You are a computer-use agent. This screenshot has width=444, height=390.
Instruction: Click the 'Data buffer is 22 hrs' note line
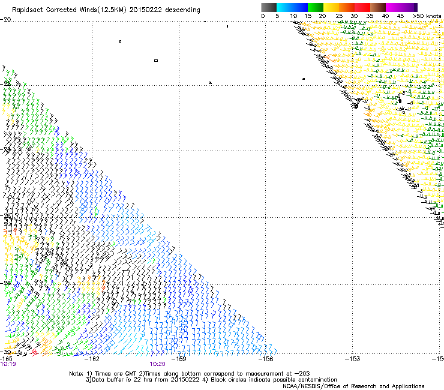pyautogui.click(x=211, y=380)
